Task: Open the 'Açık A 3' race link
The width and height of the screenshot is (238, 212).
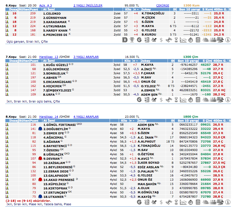Action: (46, 5)
